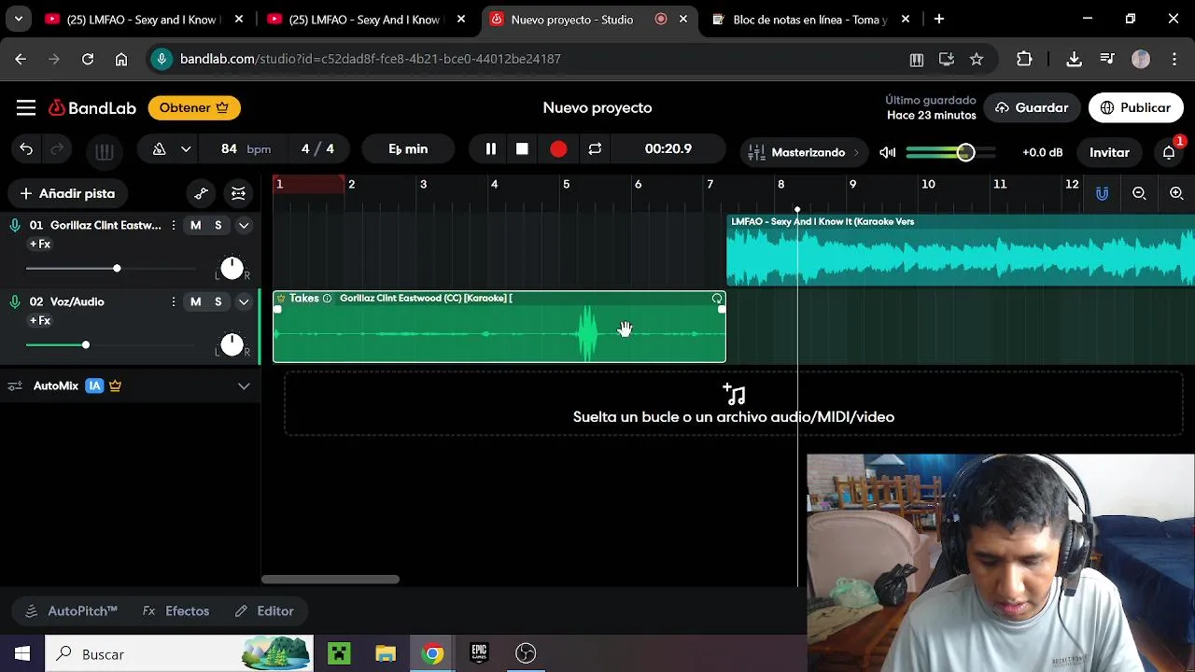Start recording with the red record button
The height and width of the screenshot is (672, 1195).
click(x=558, y=149)
